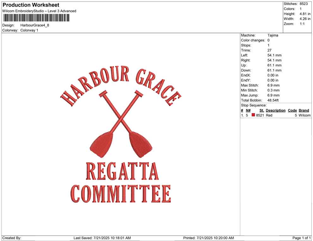This screenshot has width=313, height=241.
Task: Click the "Stitches:" label
Action: [291, 4]
